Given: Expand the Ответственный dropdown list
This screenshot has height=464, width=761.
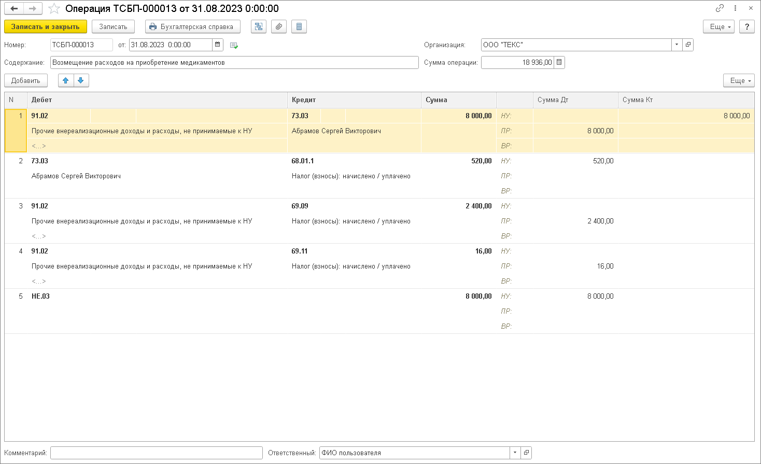Looking at the screenshot, I should 515,453.
